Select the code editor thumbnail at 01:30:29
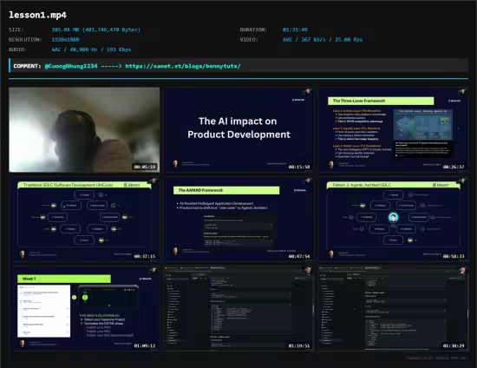 click(394, 308)
